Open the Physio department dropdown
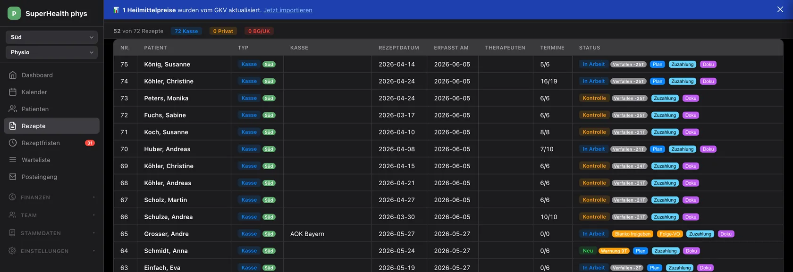Viewport: 793px width, 272px height. (52, 52)
